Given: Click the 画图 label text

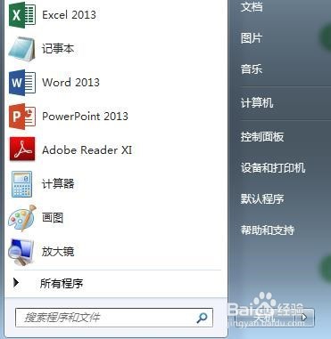Looking at the screenshot, I should click(x=53, y=218).
